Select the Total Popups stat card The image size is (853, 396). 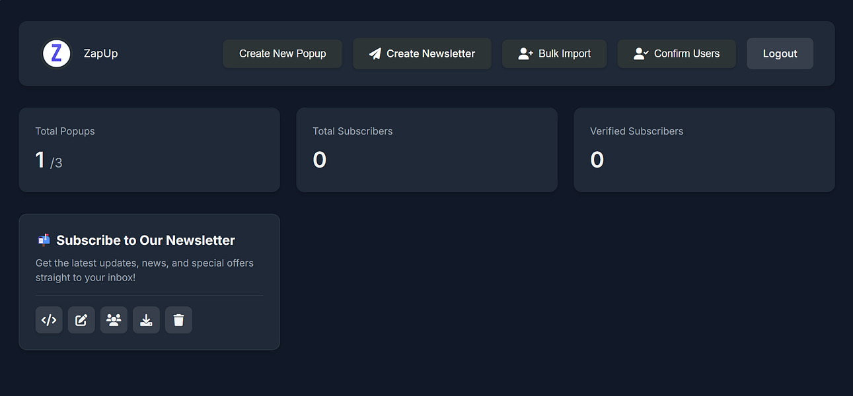tap(149, 150)
